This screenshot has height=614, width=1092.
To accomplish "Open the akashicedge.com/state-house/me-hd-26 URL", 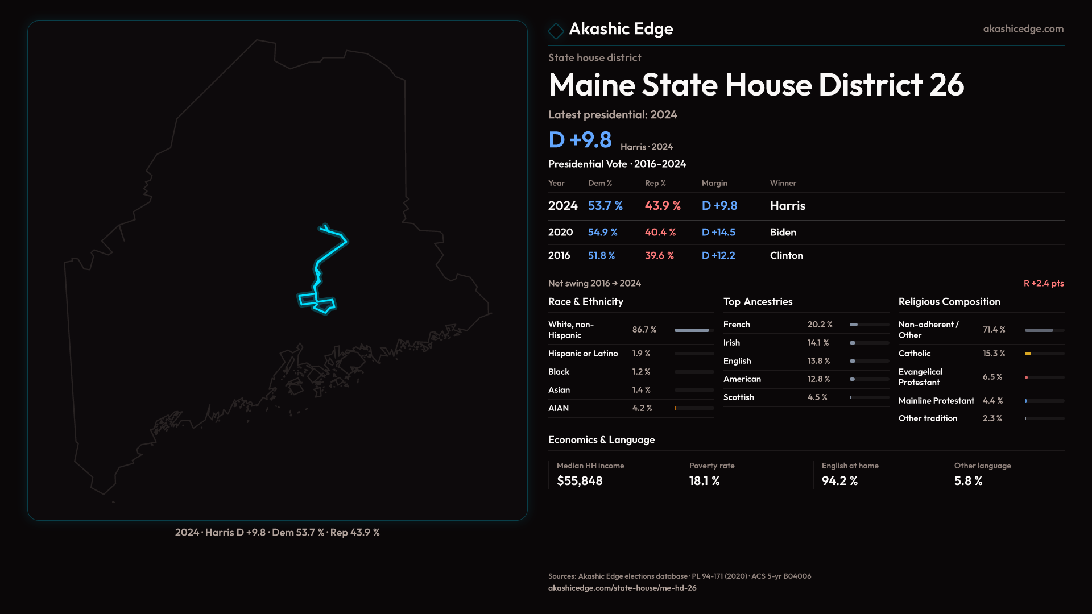I will (x=622, y=588).
